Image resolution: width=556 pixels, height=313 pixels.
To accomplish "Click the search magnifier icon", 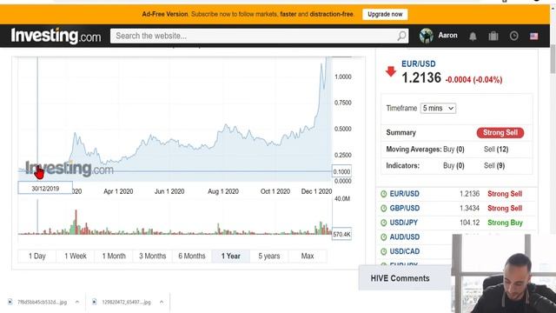I will tap(401, 36).
